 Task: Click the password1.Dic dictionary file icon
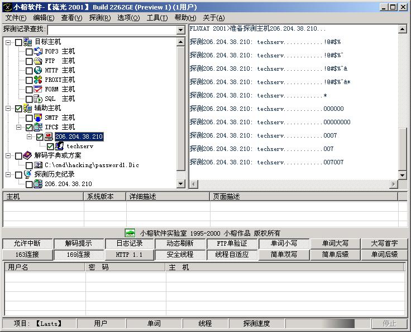pyautogui.click(x=38, y=165)
